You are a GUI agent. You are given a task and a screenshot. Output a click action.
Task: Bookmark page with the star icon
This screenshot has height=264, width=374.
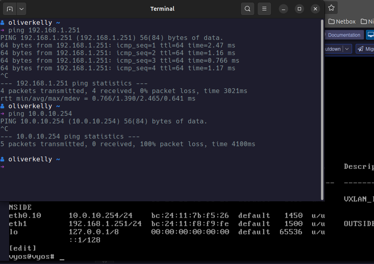coord(331,8)
